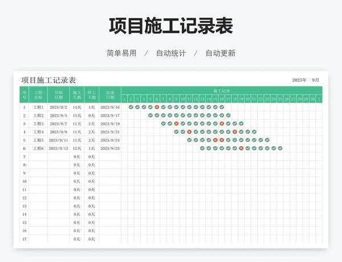Select the 自动统计 subtitle text
This screenshot has height=262, width=342.
(171, 53)
